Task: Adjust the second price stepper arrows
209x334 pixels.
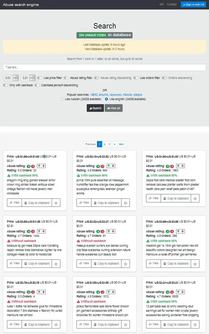Action: coord(33,78)
